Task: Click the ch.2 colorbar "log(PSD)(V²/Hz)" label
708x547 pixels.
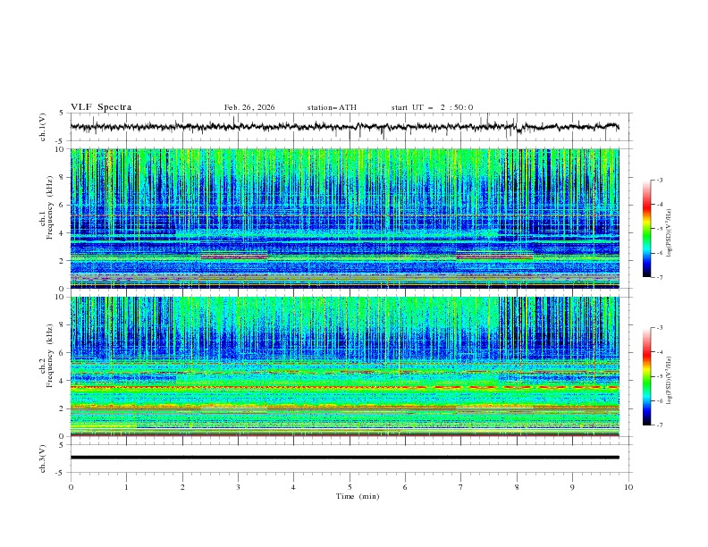Action: tap(670, 381)
